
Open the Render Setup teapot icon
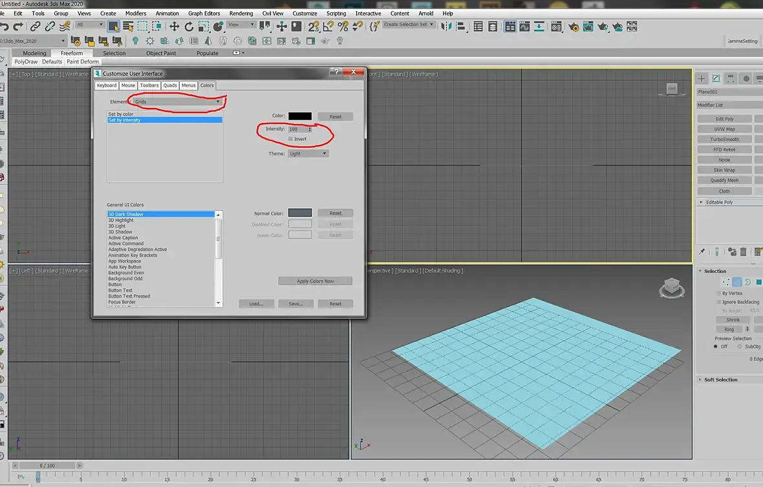pos(574,27)
